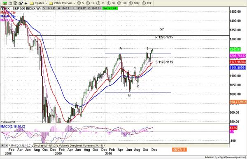This screenshot has height=159, width=247.
Task: Click the second toolbar icon with grid layout
Action: click(x=10, y=3)
